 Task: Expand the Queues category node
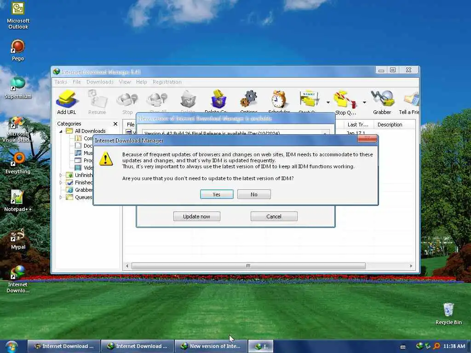tap(61, 197)
